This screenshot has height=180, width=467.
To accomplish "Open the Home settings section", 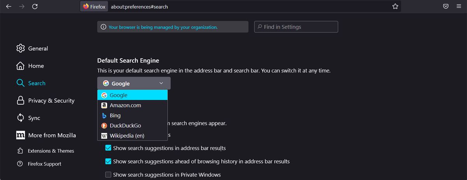I will click(36, 66).
